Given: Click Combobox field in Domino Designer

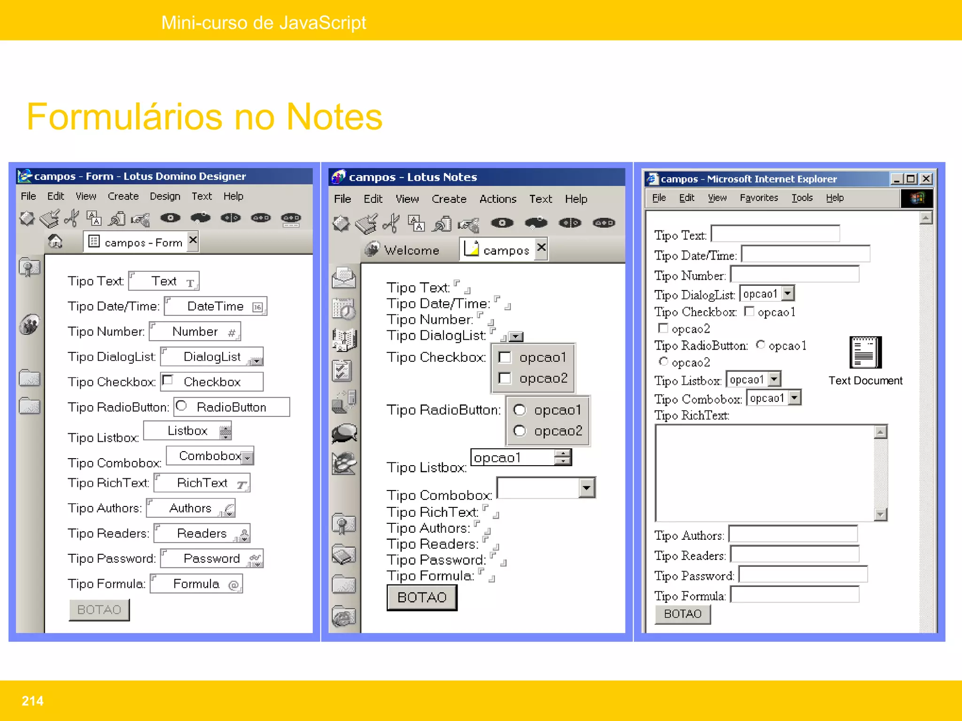Looking at the screenshot, I should click(210, 456).
